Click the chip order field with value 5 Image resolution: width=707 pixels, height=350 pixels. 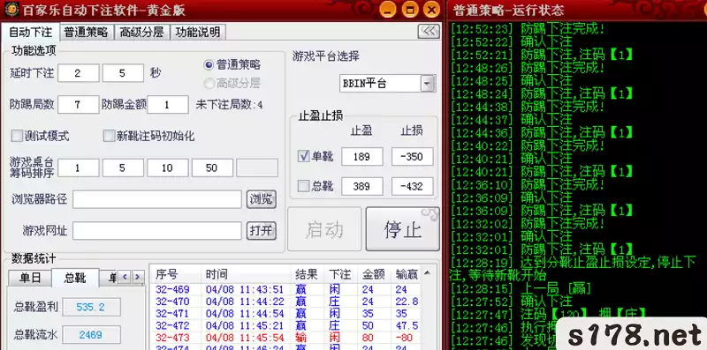point(123,168)
